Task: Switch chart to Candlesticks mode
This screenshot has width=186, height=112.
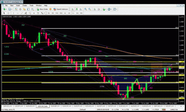Action: (76, 9)
